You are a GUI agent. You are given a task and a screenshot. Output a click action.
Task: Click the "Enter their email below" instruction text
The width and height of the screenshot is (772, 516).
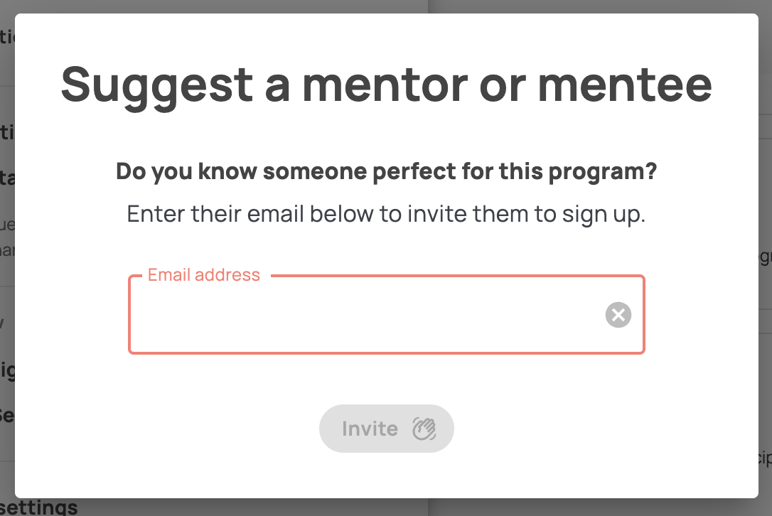click(x=387, y=214)
